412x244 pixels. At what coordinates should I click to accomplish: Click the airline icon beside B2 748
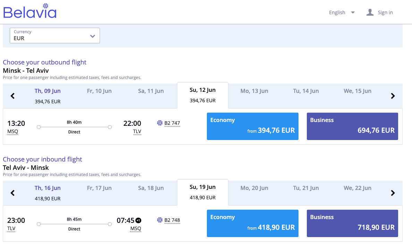pyautogui.click(x=160, y=220)
